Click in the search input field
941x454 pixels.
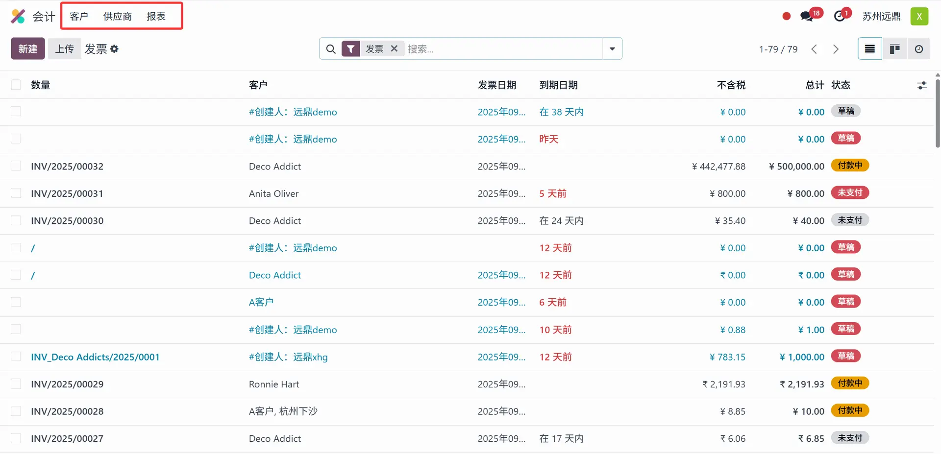[x=502, y=49]
